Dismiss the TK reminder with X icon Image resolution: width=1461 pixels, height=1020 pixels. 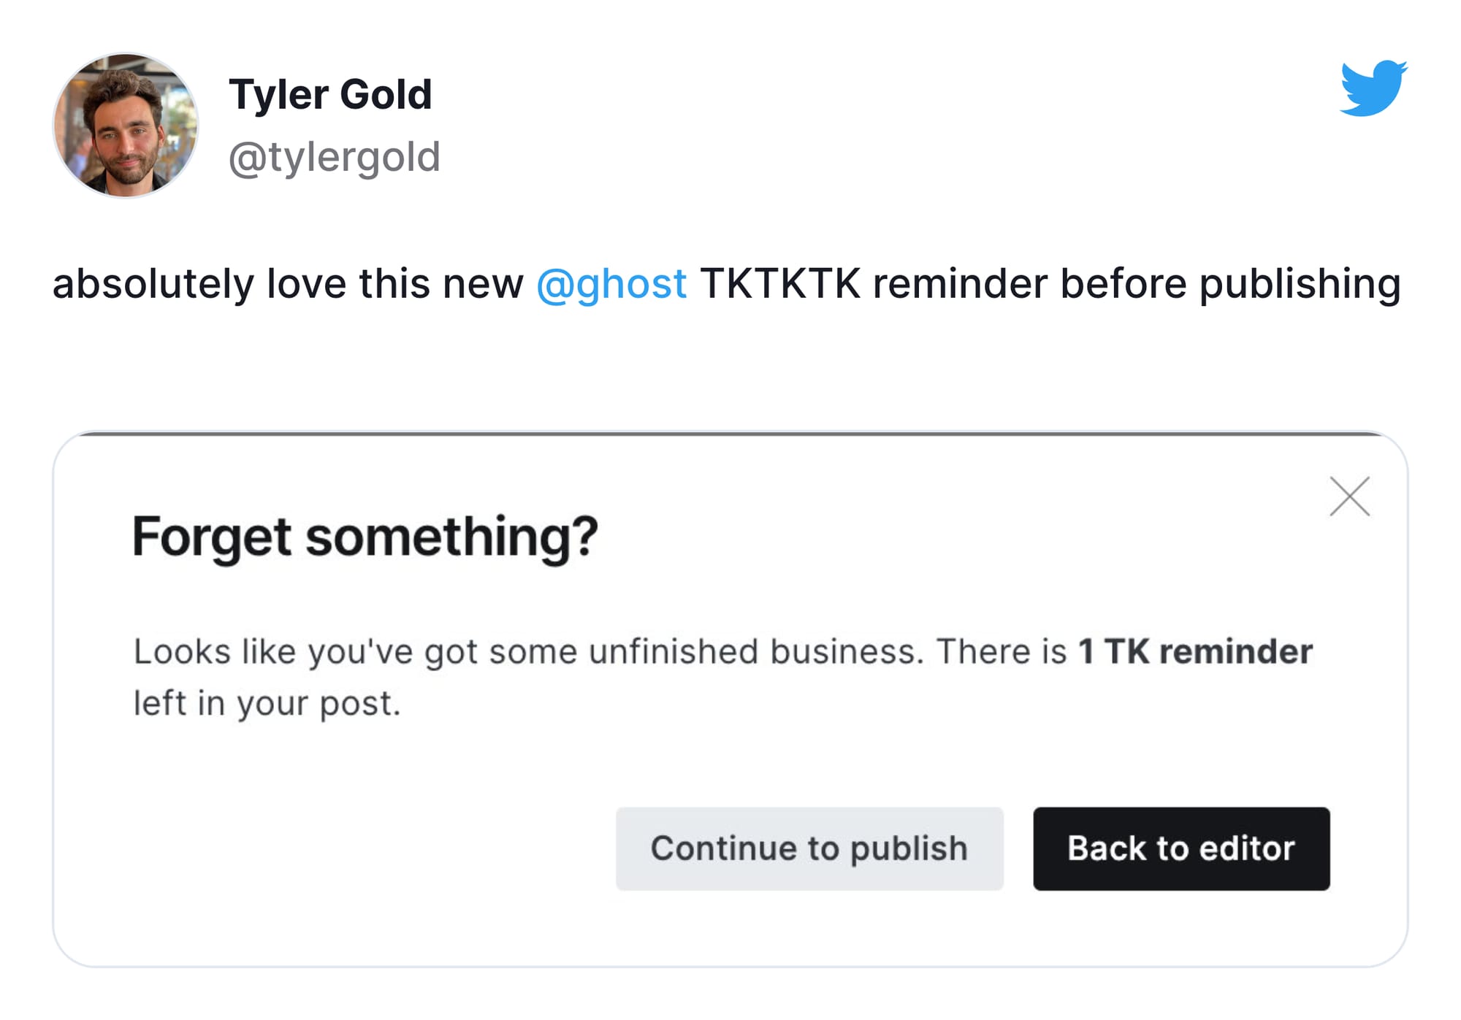coord(1349,496)
